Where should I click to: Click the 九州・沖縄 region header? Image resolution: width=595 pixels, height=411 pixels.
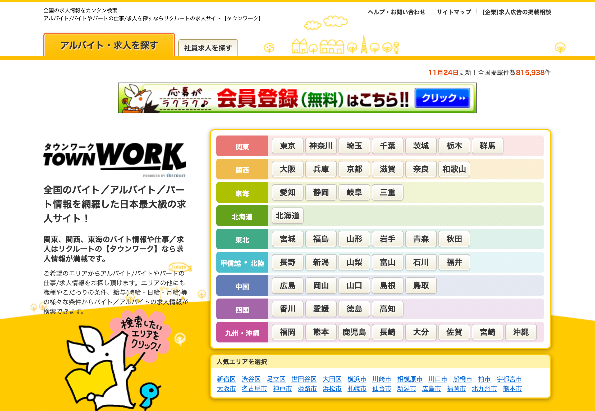(242, 333)
